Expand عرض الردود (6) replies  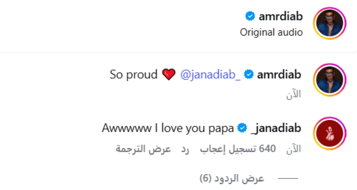[232, 179]
